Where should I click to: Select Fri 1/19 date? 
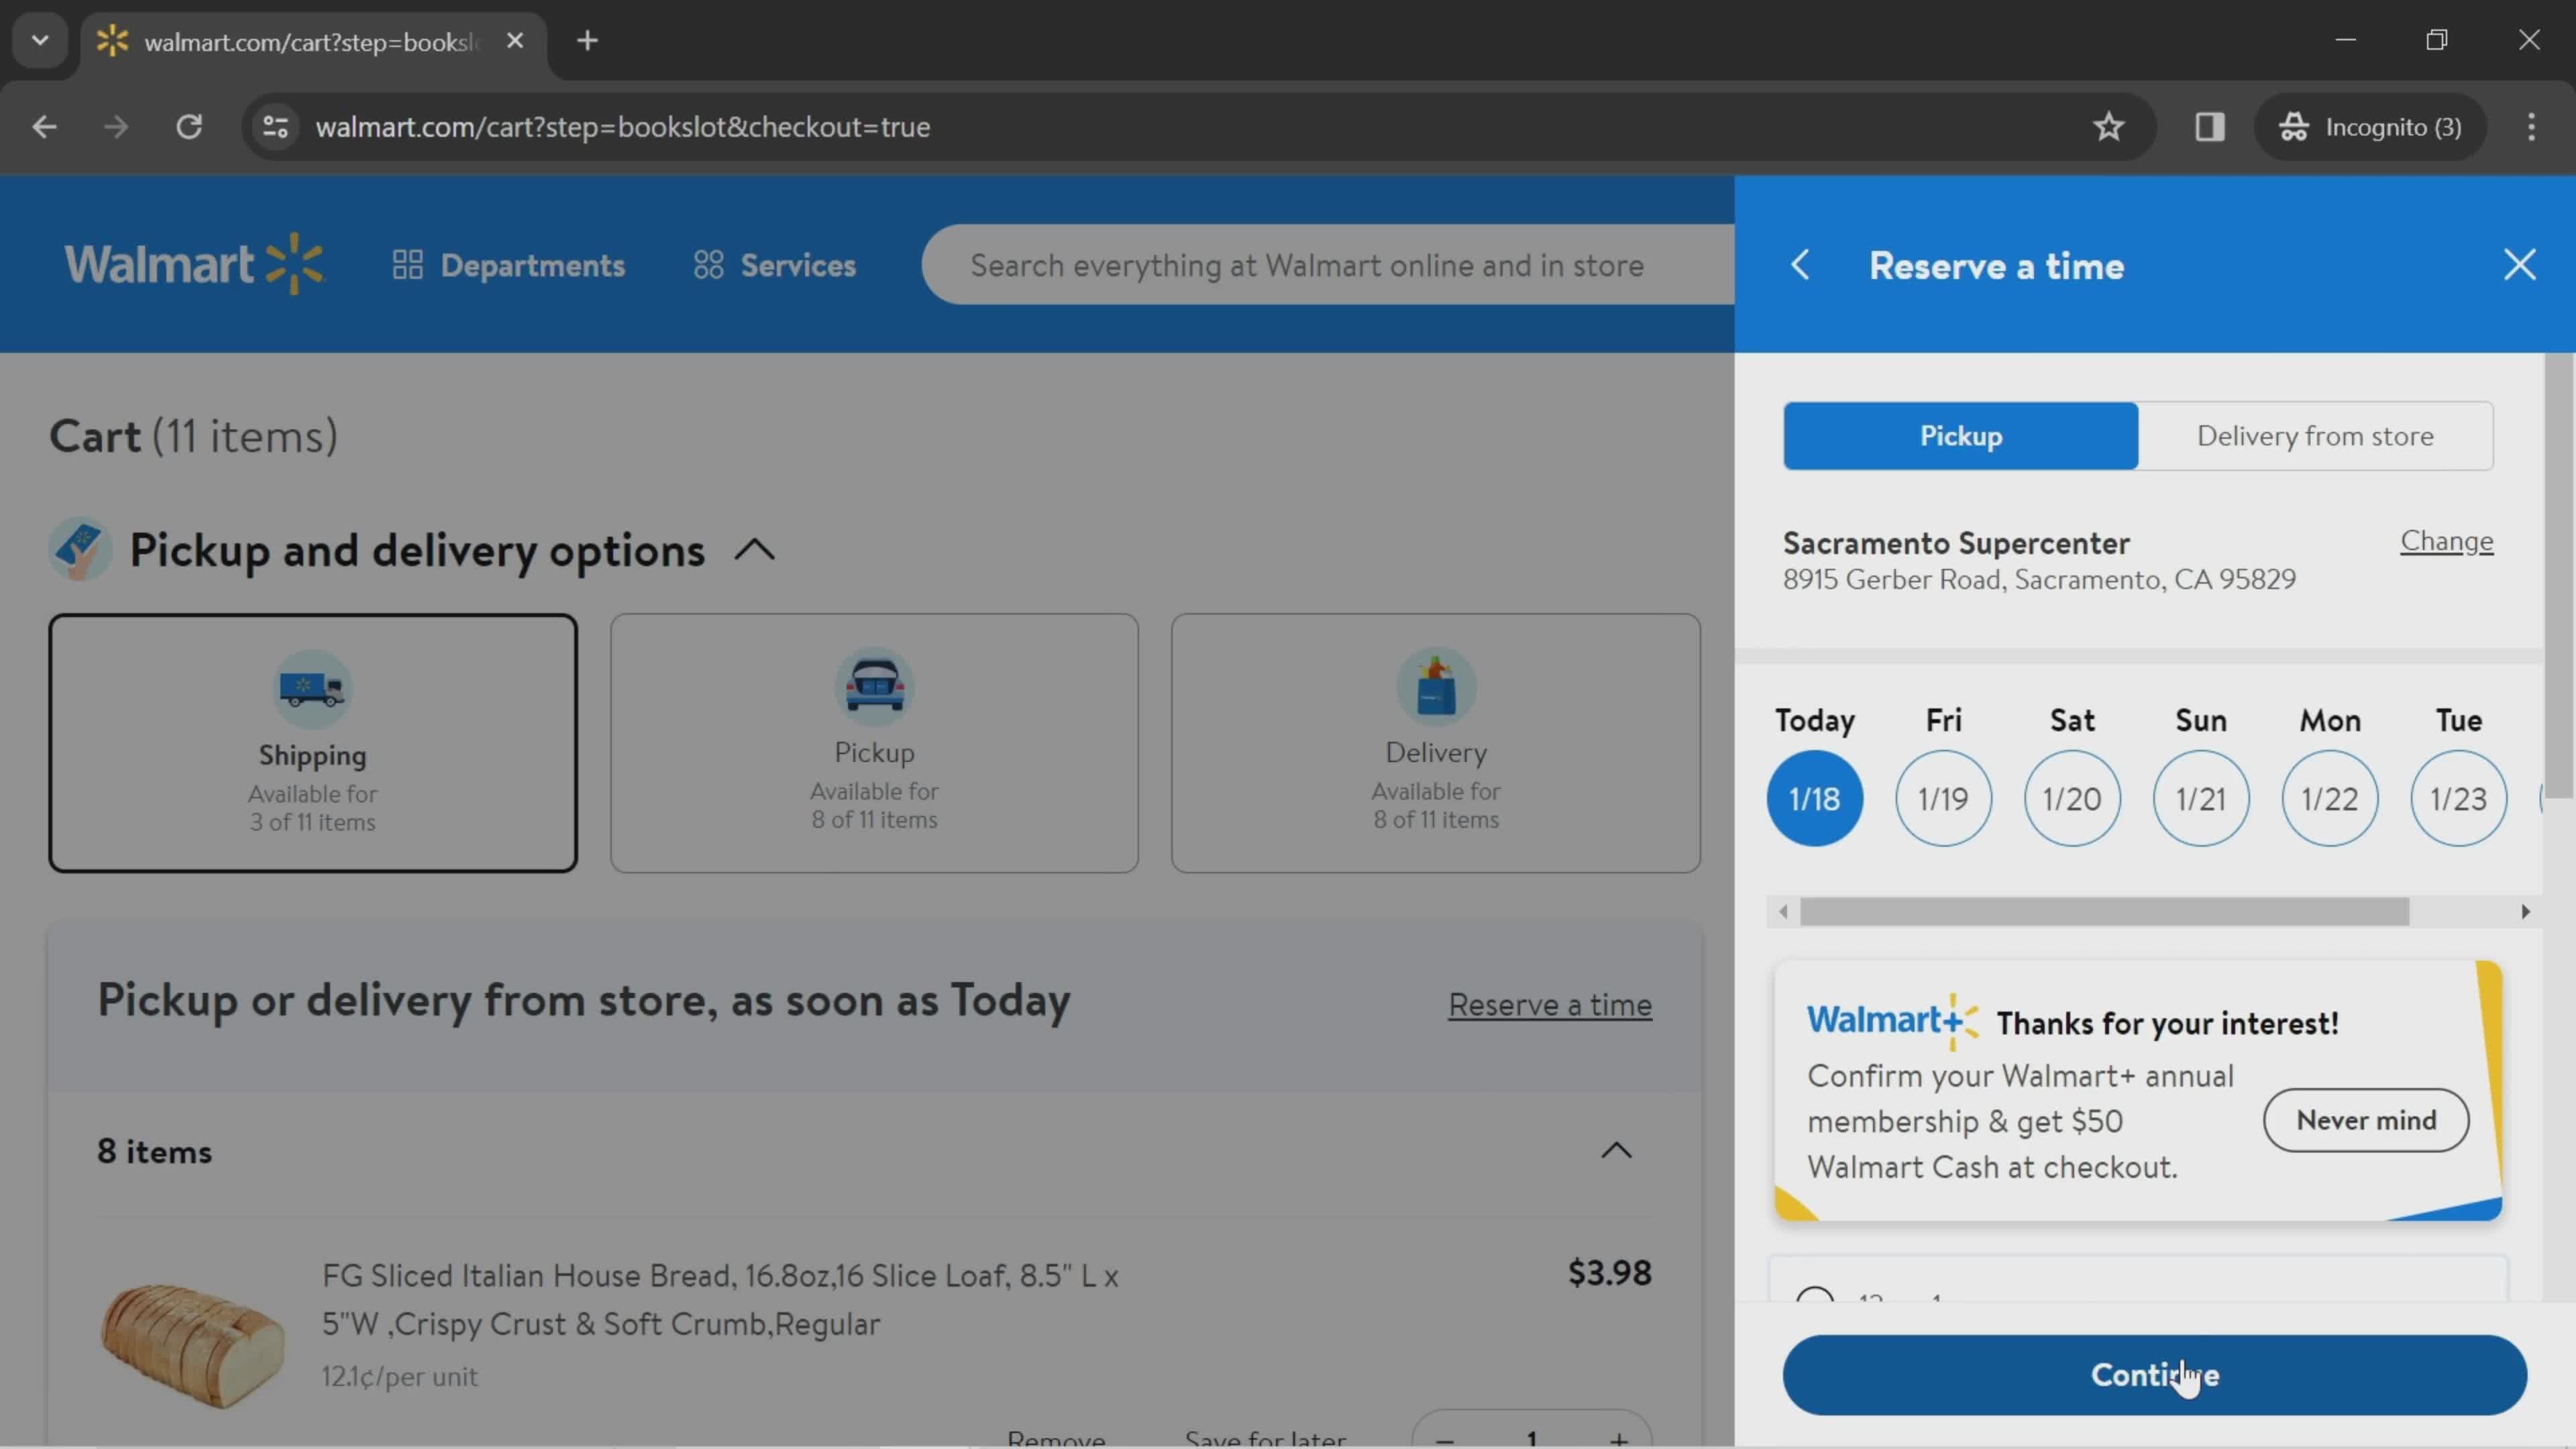(1943, 798)
